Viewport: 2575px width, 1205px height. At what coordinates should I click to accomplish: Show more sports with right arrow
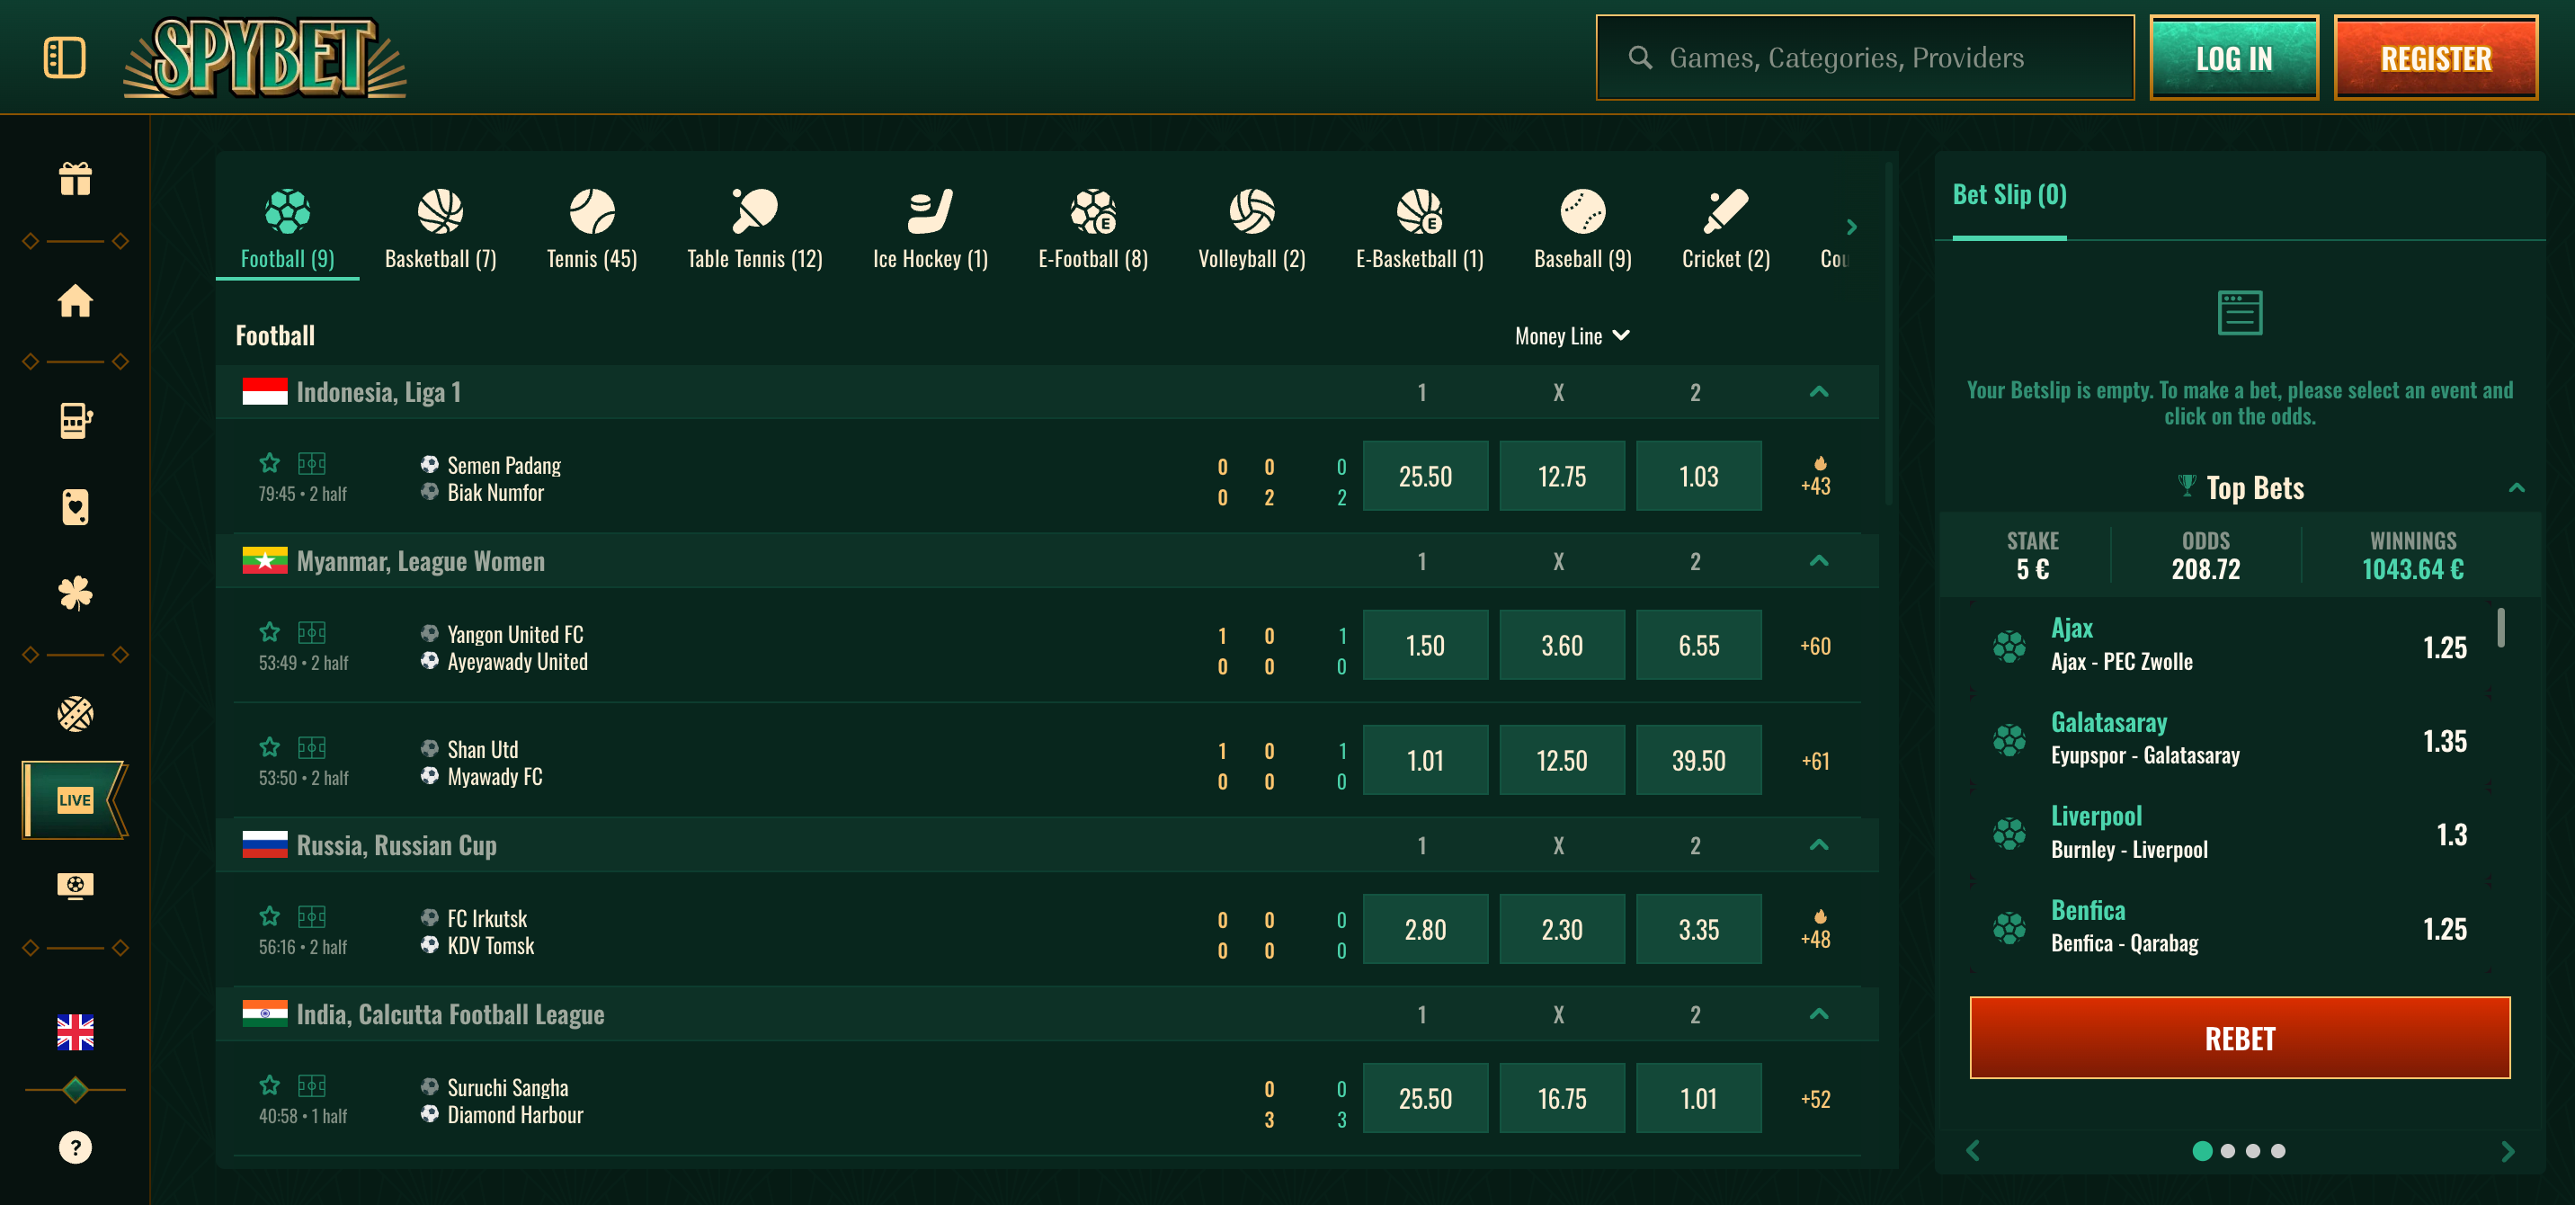(1851, 227)
